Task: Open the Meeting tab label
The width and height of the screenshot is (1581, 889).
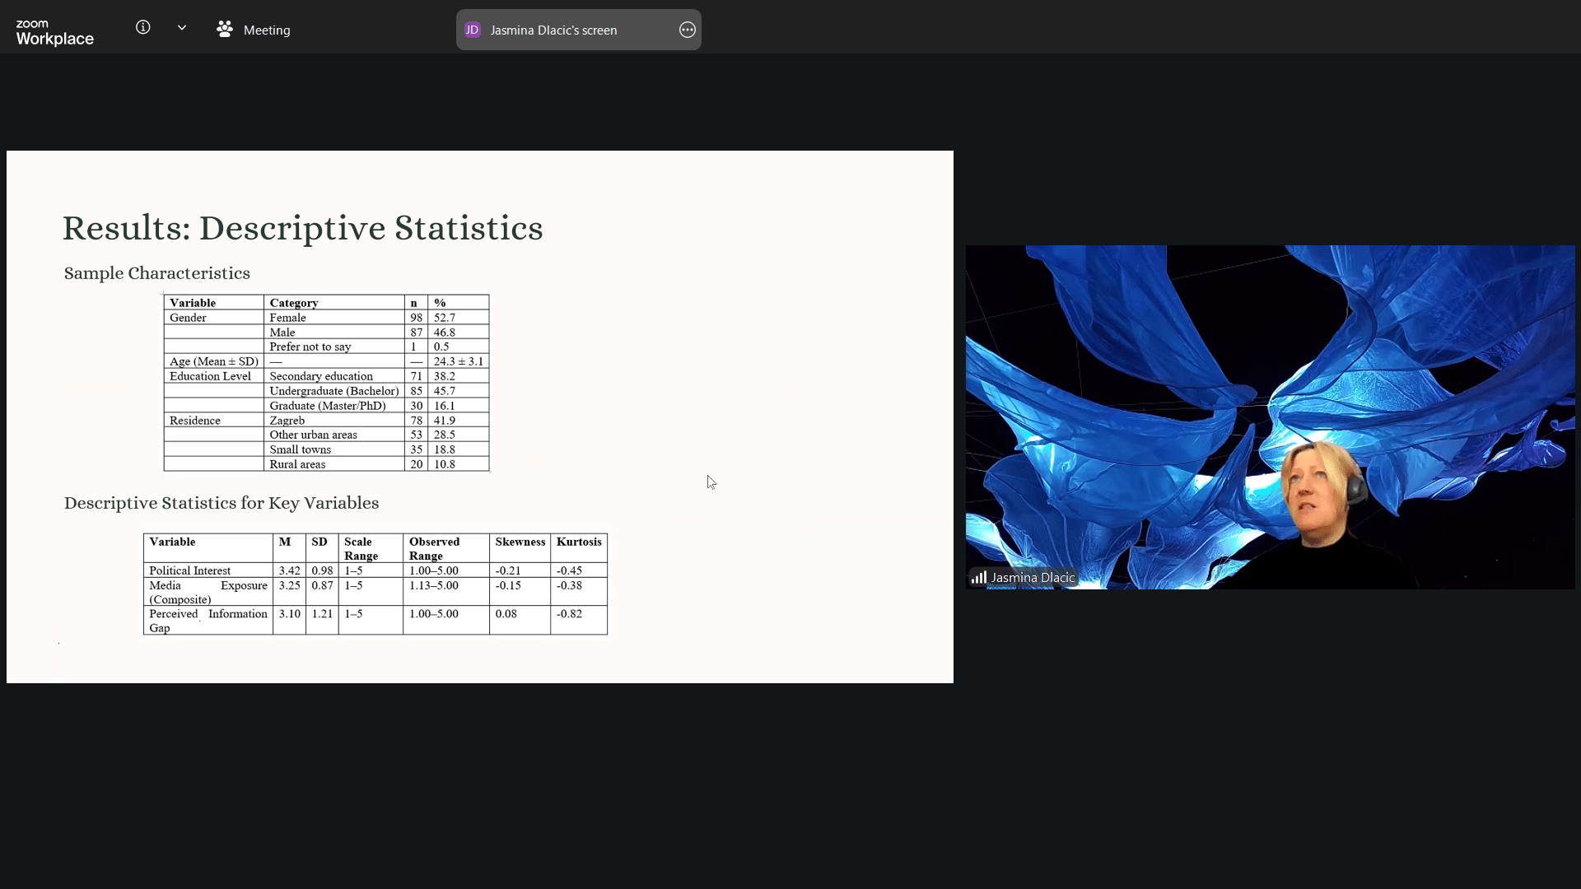Action: click(x=267, y=30)
